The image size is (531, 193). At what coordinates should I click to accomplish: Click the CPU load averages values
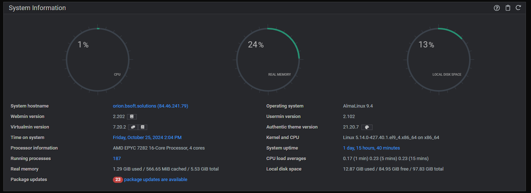(x=386, y=159)
